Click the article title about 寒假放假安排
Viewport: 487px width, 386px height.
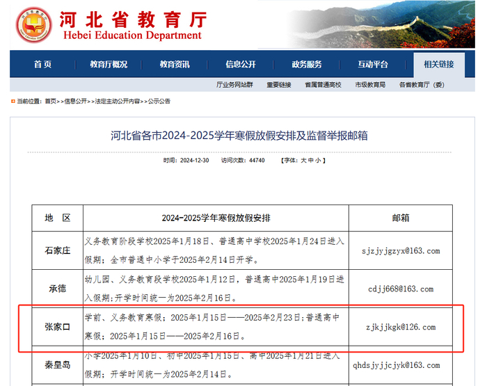click(x=239, y=136)
